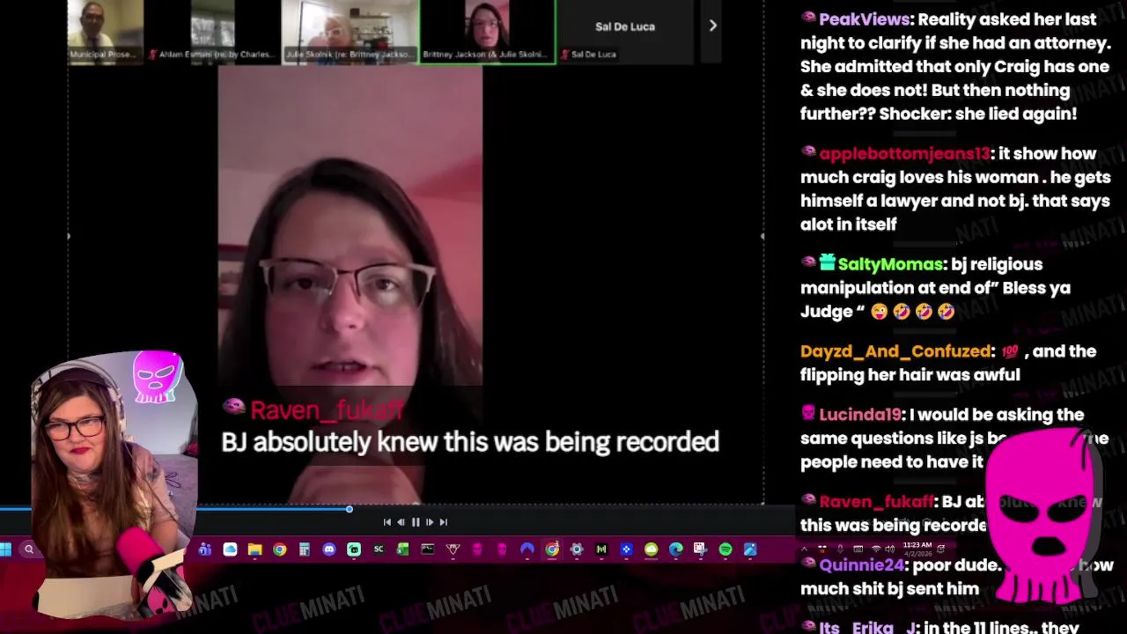Screen dimensions: 1127x634
Task: Select the Ahlam Esmaili participant thumbnail
Action: 212,32
